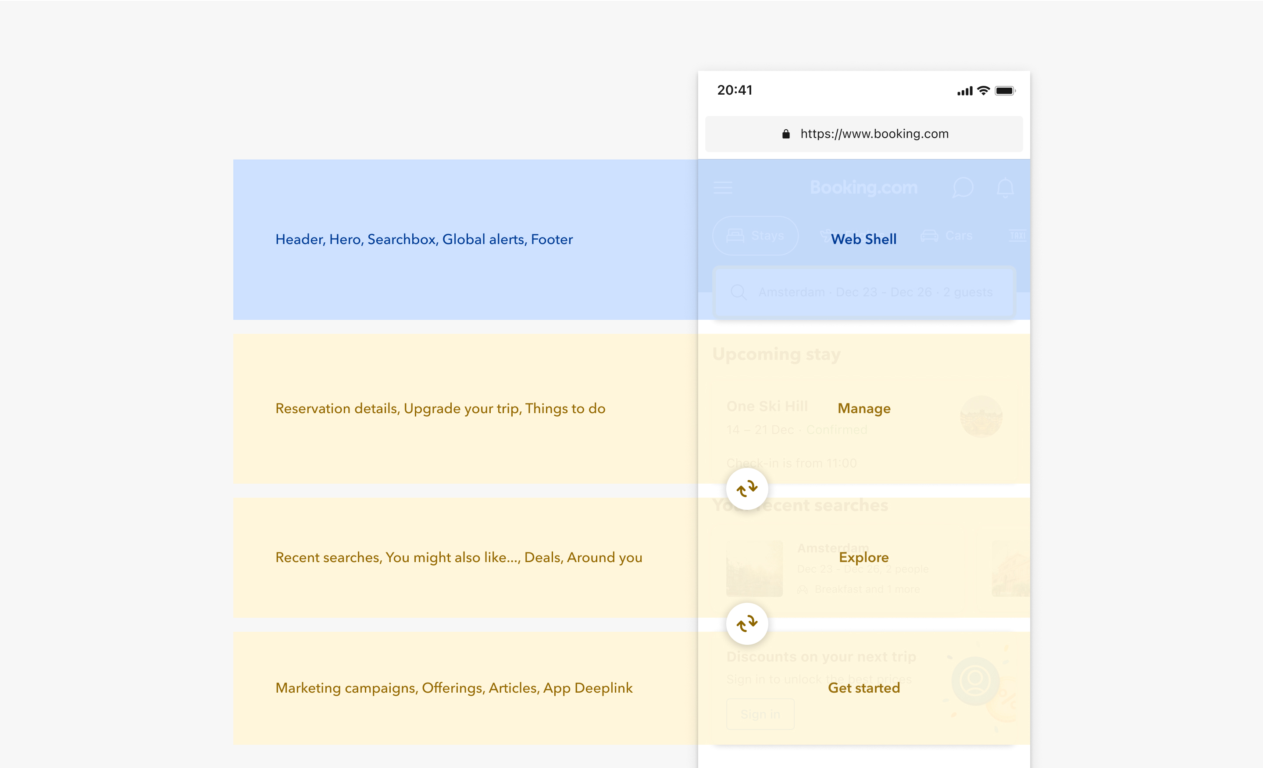Open the notifications bell icon
This screenshot has height=768, width=1263.
coord(1005,188)
